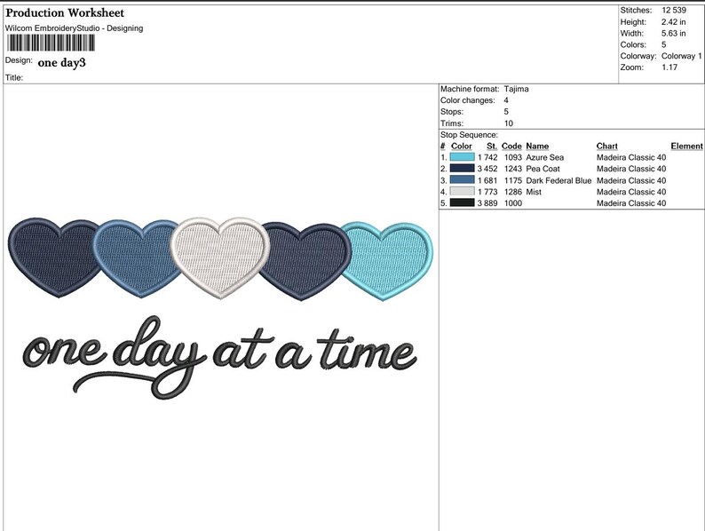Click the black color swatch in row 5
Screen dimensions: 705x531
coord(463,202)
